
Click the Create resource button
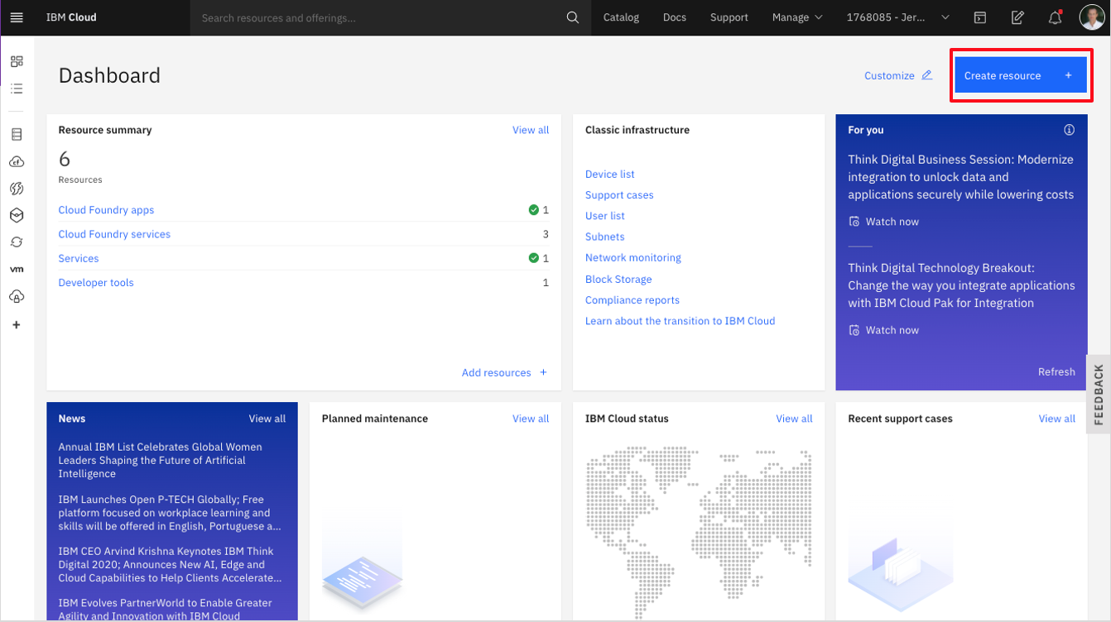coord(1019,75)
